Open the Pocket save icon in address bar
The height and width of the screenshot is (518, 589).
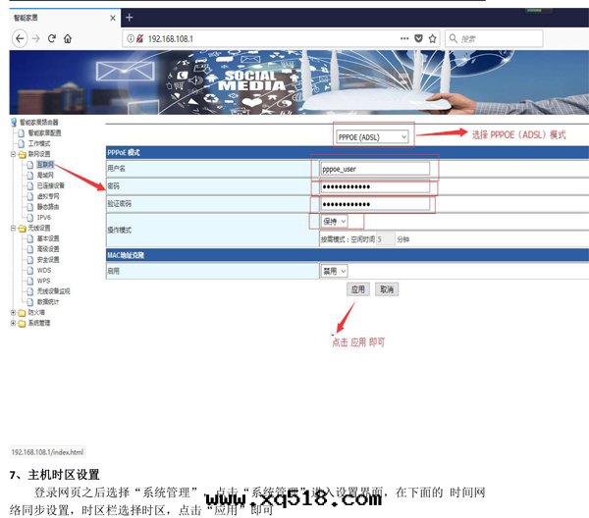click(x=419, y=38)
